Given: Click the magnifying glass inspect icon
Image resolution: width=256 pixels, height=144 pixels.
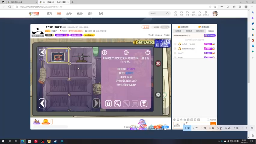Looking at the screenshot, I should (117, 104).
